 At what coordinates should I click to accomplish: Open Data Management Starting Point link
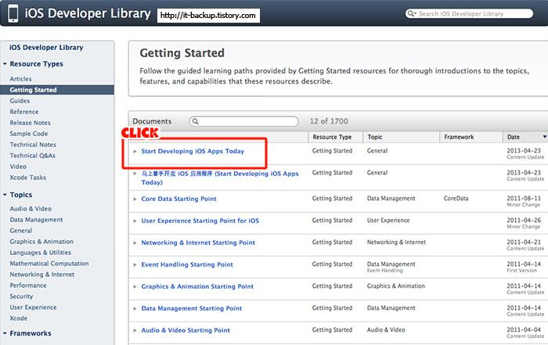(192, 308)
